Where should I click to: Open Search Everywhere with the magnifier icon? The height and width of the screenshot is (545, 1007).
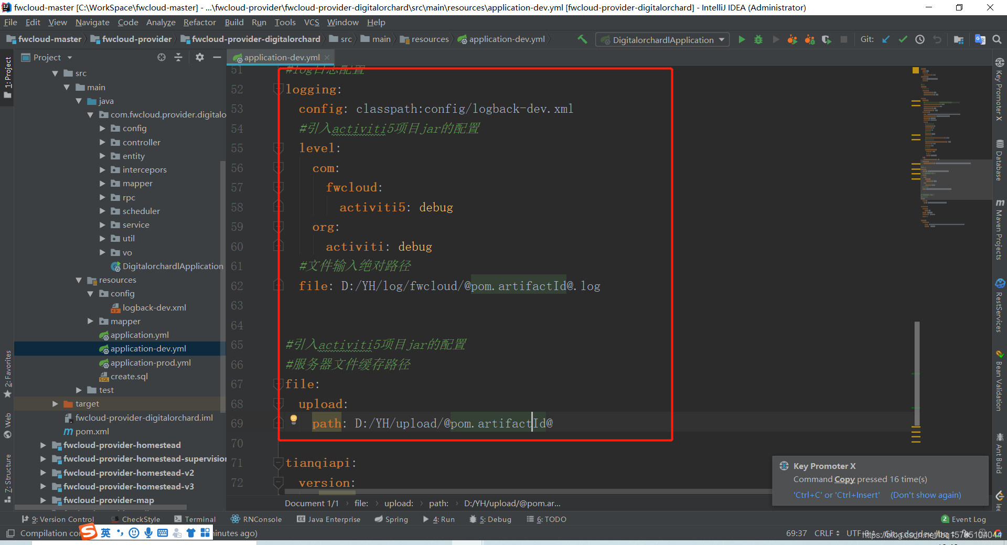[997, 39]
